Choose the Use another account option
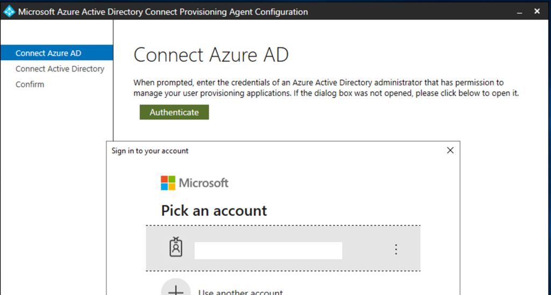This screenshot has height=295, width=551. 240,292
